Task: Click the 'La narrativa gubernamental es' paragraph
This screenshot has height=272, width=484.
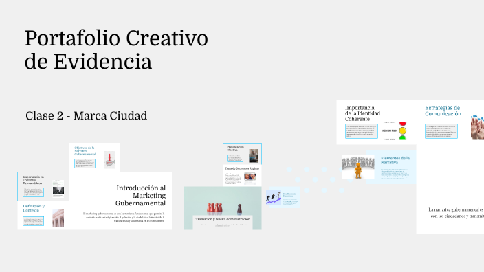Action: pyautogui.click(x=456, y=213)
